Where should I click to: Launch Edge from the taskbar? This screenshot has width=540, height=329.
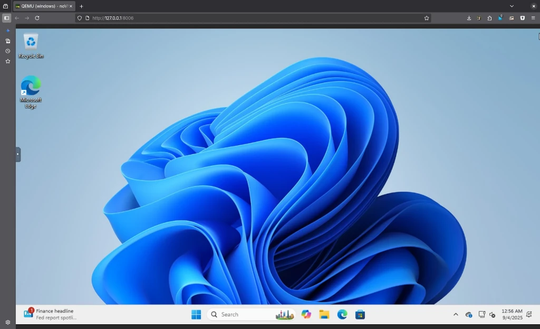342,315
